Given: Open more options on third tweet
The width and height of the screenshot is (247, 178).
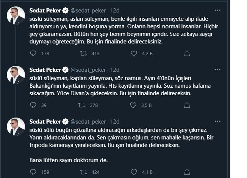Looking at the screenshot, I should coord(217,121).
